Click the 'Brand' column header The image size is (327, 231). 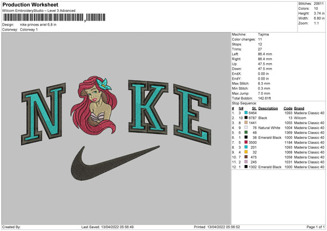point(299,108)
